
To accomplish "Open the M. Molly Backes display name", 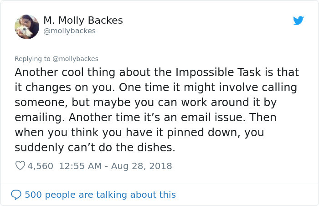I will 83,21.
